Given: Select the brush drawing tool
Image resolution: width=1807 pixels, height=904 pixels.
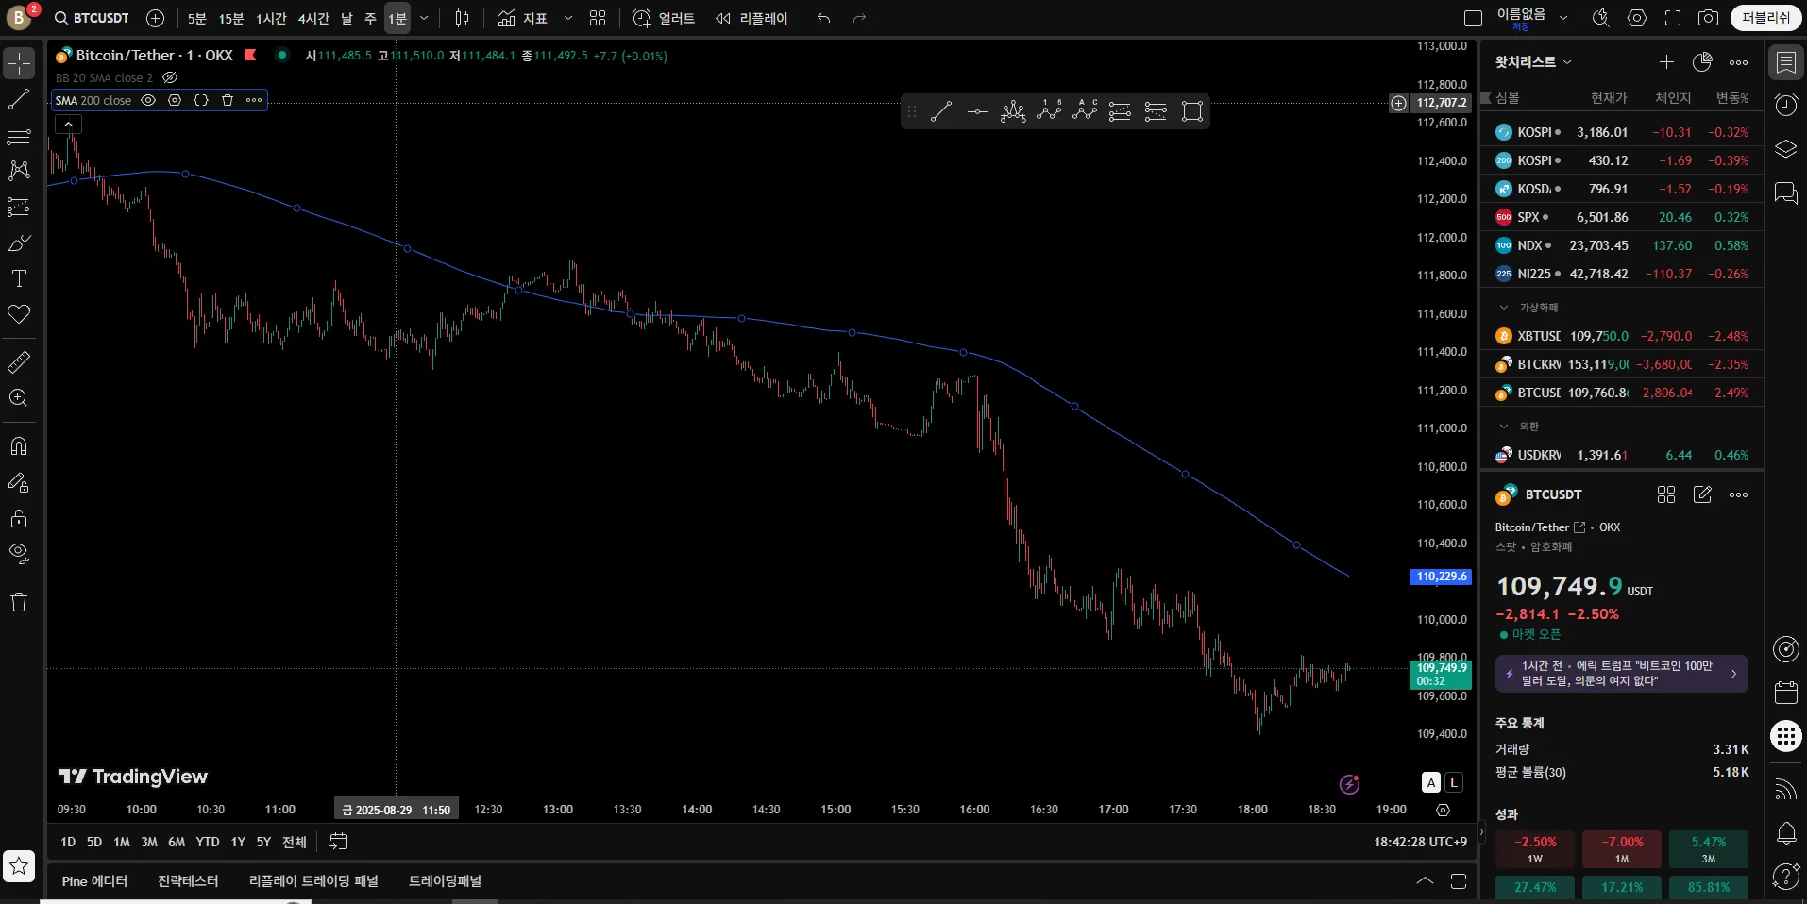Looking at the screenshot, I should pos(19,243).
